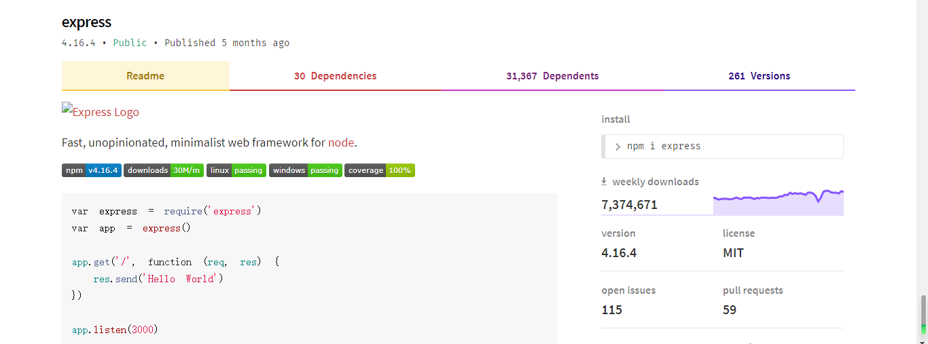
Task: Open the linux passing badge
Action: pyautogui.click(x=236, y=170)
